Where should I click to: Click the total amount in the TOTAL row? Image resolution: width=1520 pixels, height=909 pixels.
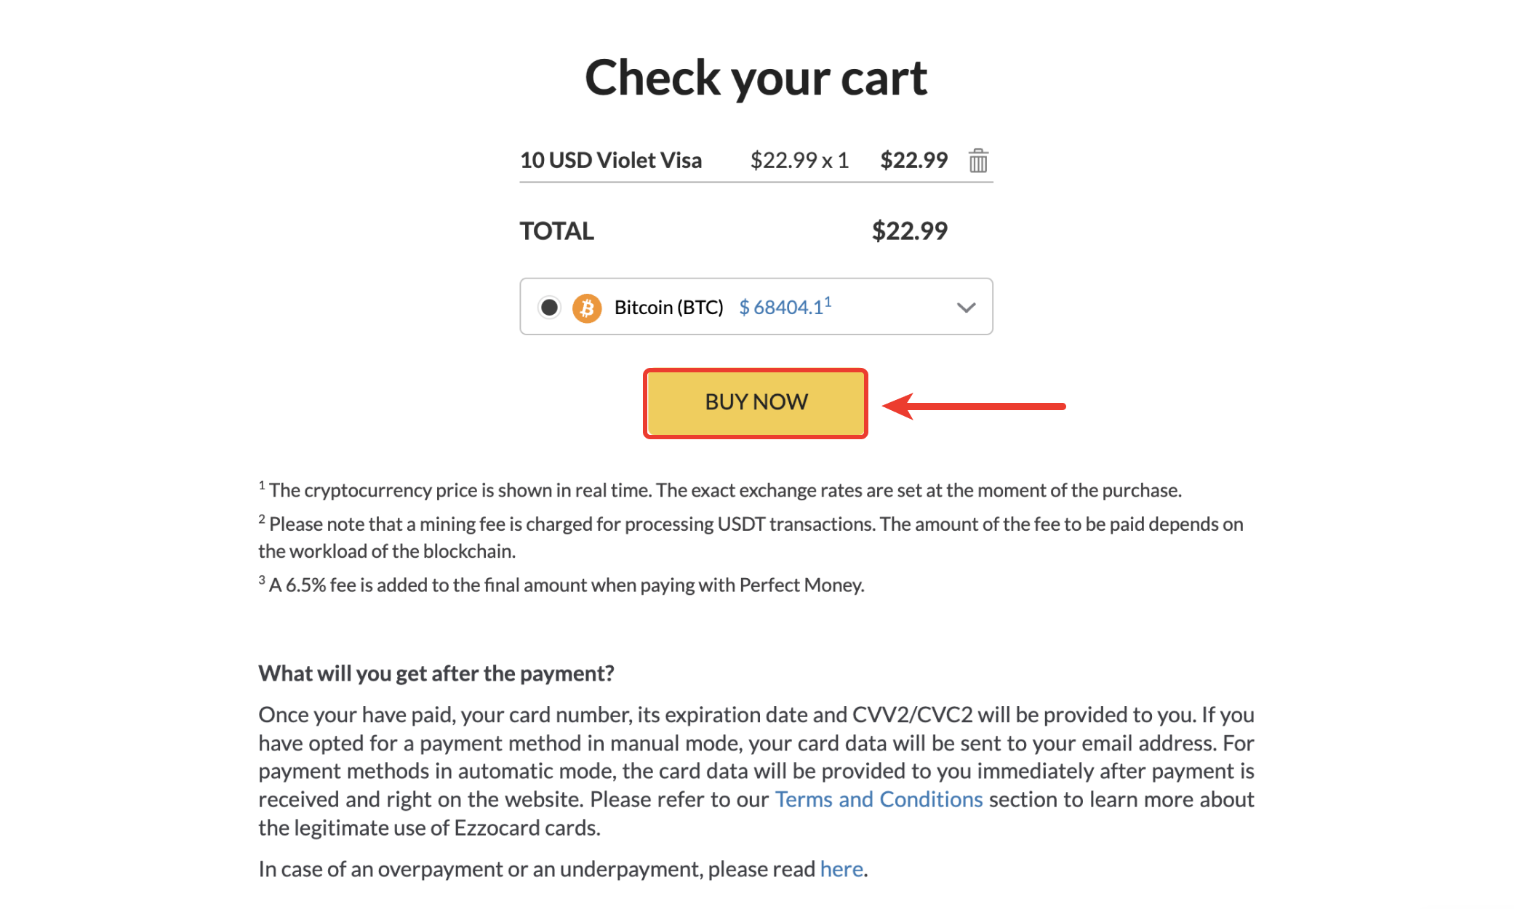tap(909, 231)
